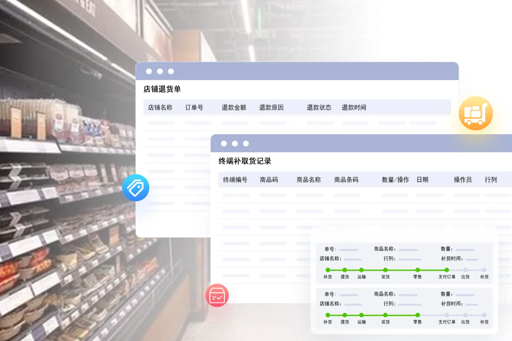Image resolution: width=512 pixels, height=341 pixels.
Task: Click the orange shopping cart icon
Action: 476,113
